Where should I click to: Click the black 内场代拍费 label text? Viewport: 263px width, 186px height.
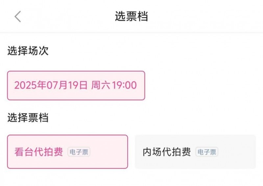pos(167,152)
